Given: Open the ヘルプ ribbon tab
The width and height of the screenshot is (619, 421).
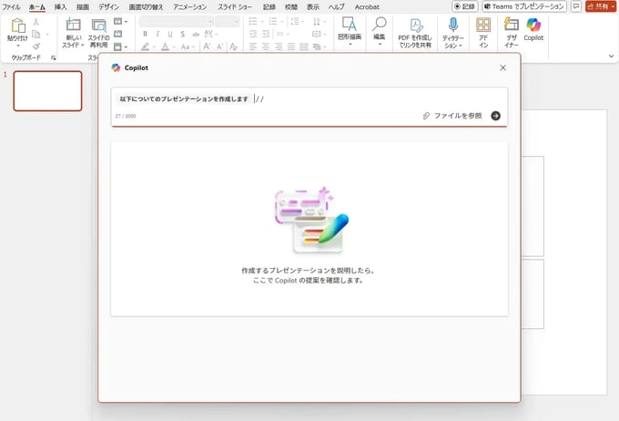Looking at the screenshot, I should coord(337,6).
